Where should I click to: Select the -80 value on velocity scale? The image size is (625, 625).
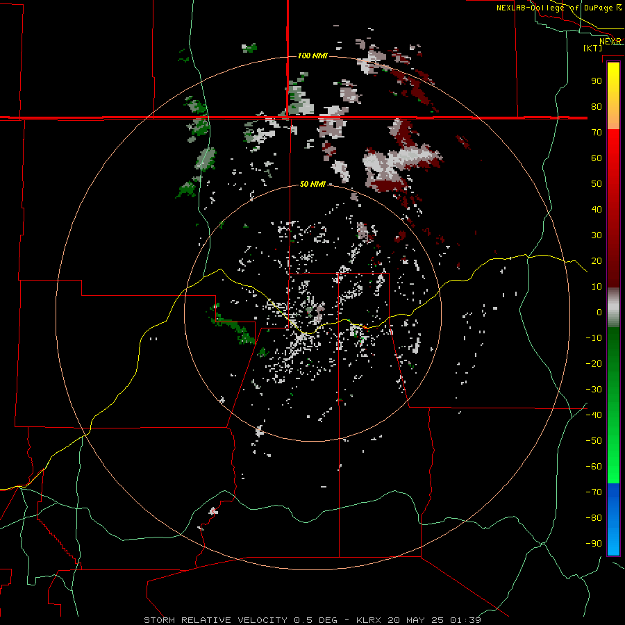point(594,518)
